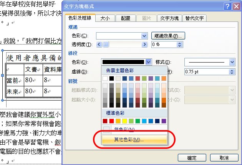Open the fill 色彩 dropdown

(144, 36)
